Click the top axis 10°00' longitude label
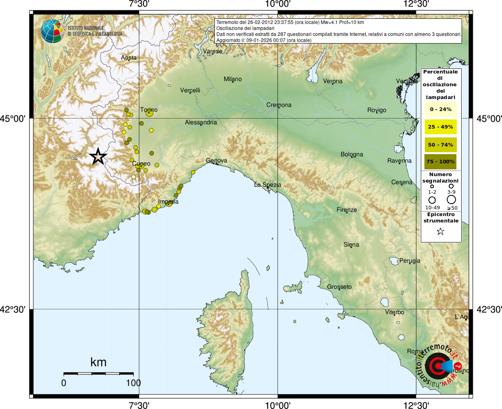This screenshot has width=502, height=409. click(278, 4)
